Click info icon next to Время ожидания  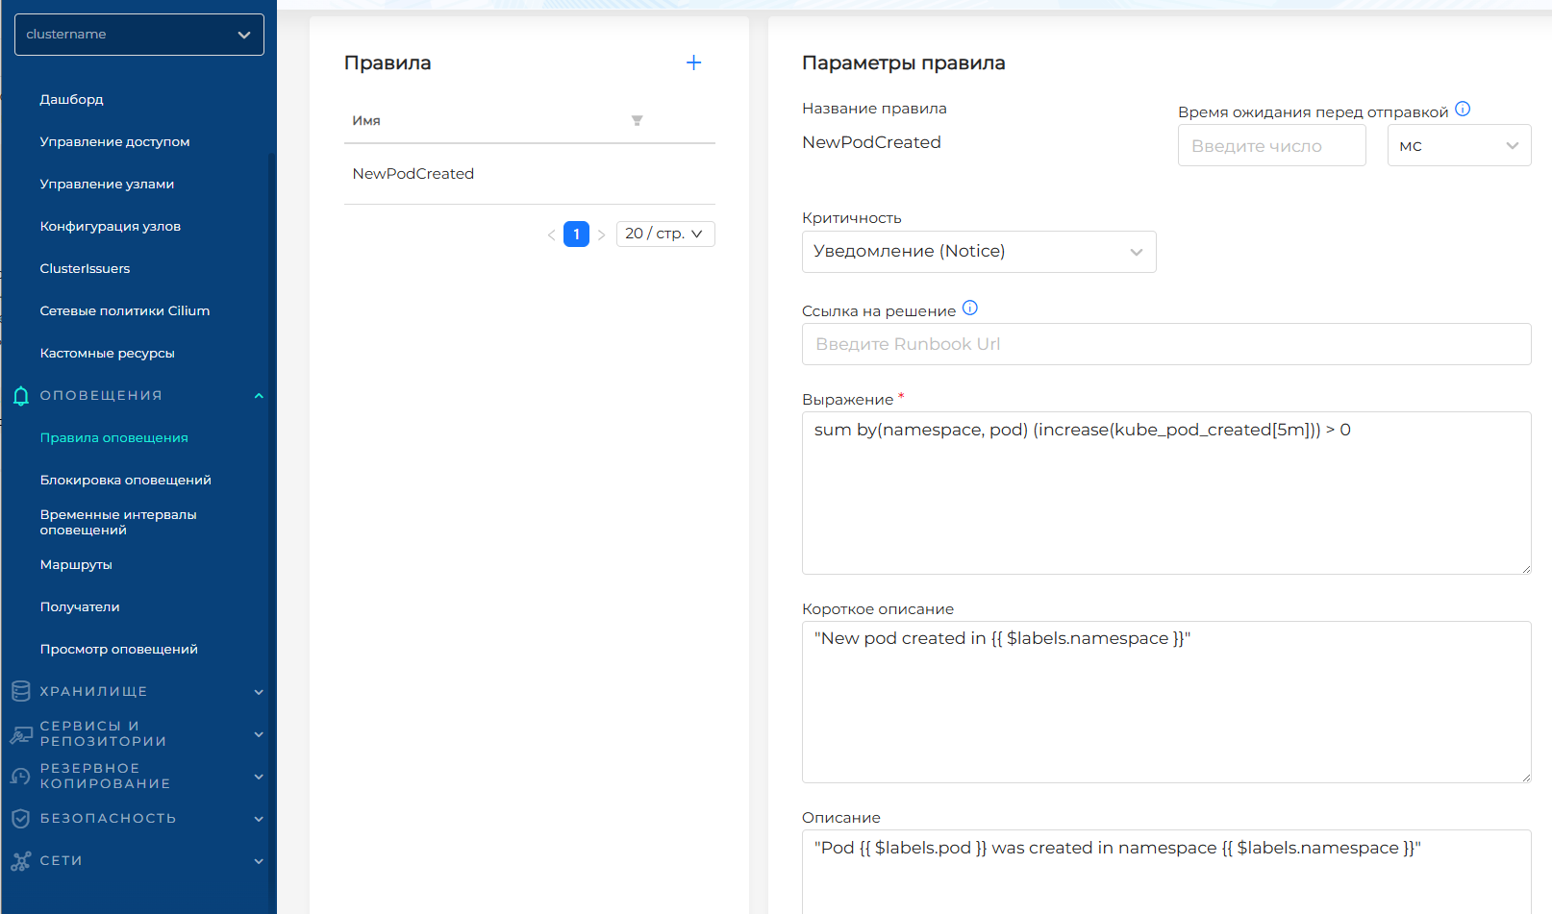point(1463,110)
